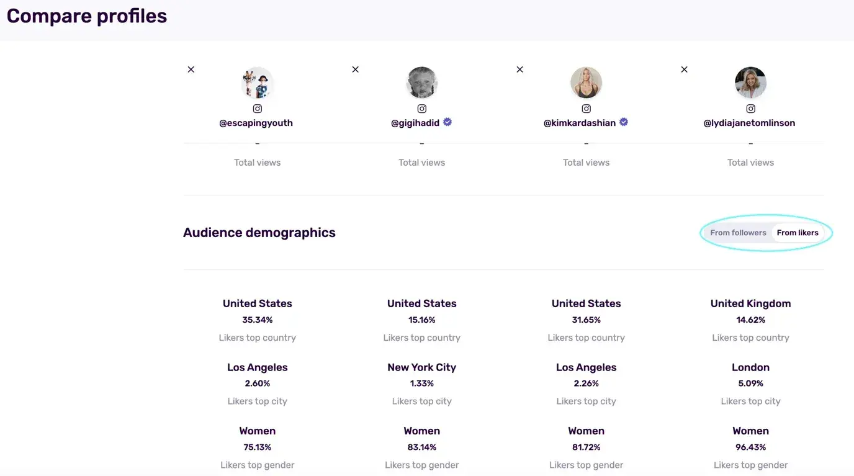Remove the @gigihadid profile from comparison
Image resolution: width=854 pixels, height=476 pixels.
tap(356, 70)
